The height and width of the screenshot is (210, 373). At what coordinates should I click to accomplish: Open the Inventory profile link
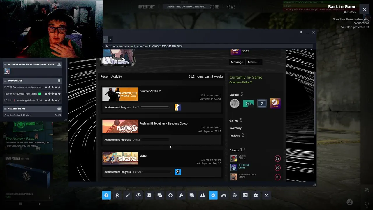pyautogui.click(x=235, y=128)
